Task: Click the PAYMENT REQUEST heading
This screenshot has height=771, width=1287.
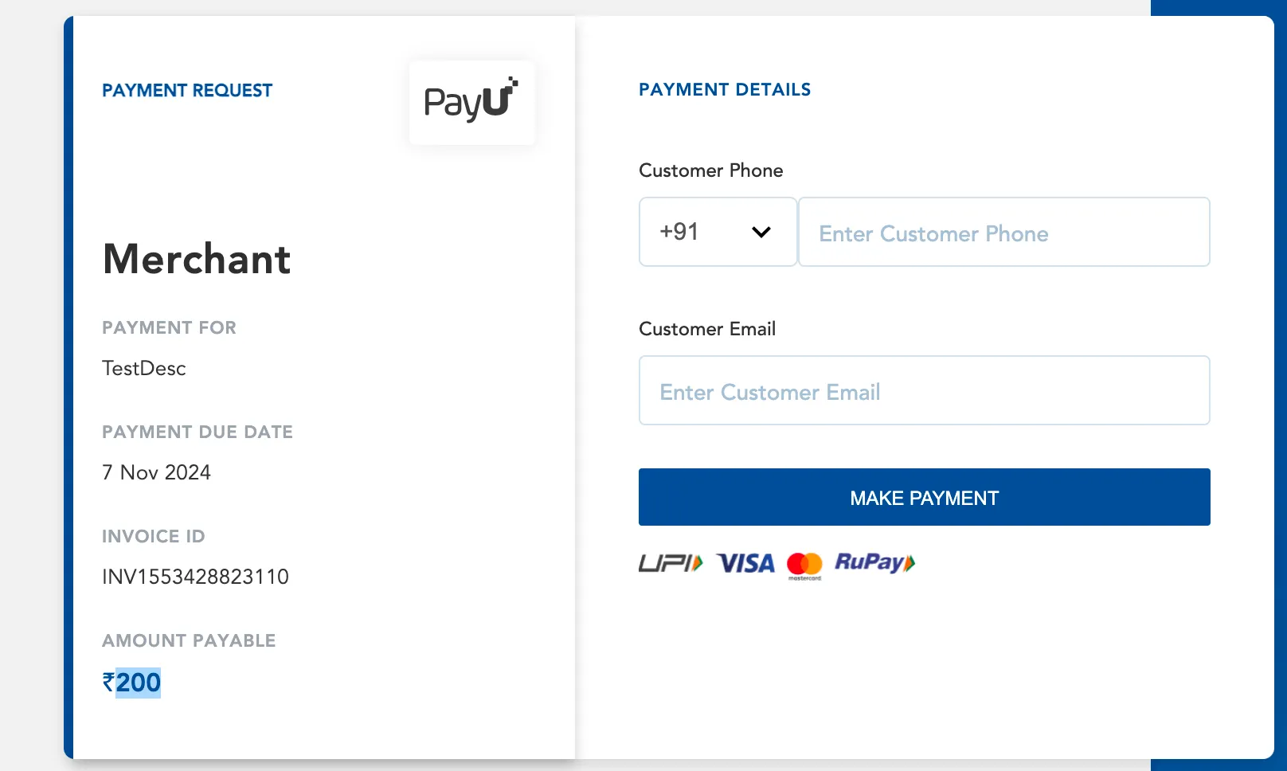Action: [x=187, y=90]
